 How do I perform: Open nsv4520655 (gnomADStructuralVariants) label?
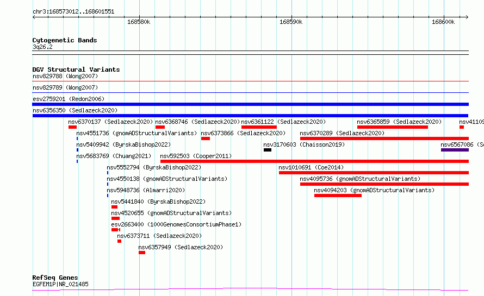coord(171,213)
